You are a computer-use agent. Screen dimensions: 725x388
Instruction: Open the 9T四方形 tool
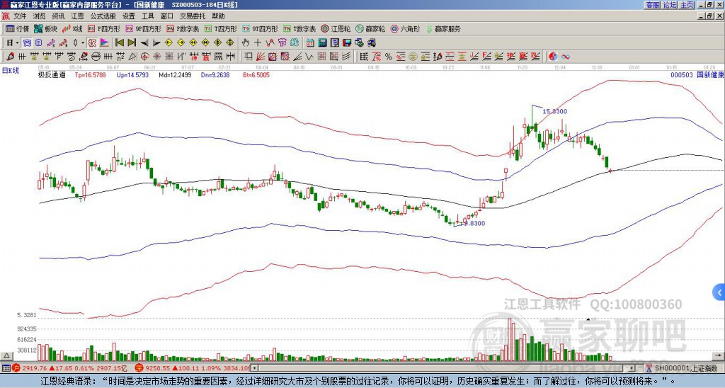(260, 28)
